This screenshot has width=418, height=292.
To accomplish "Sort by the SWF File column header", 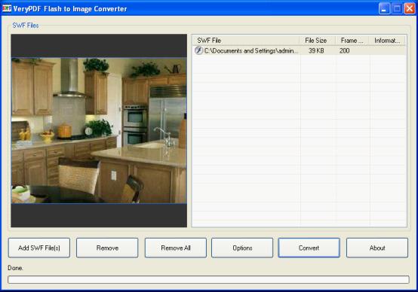I will [246, 41].
